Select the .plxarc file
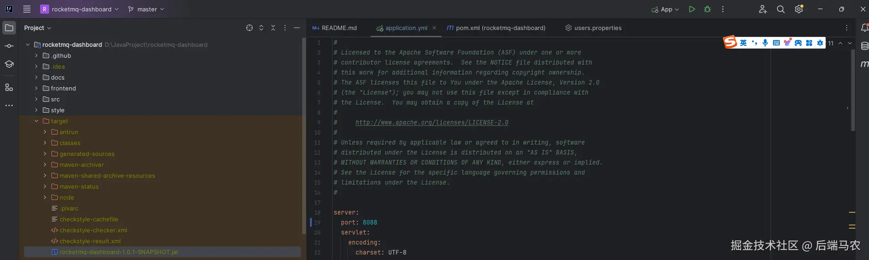Image resolution: width=869 pixels, height=260 pixels. click(x=69, y=208)
